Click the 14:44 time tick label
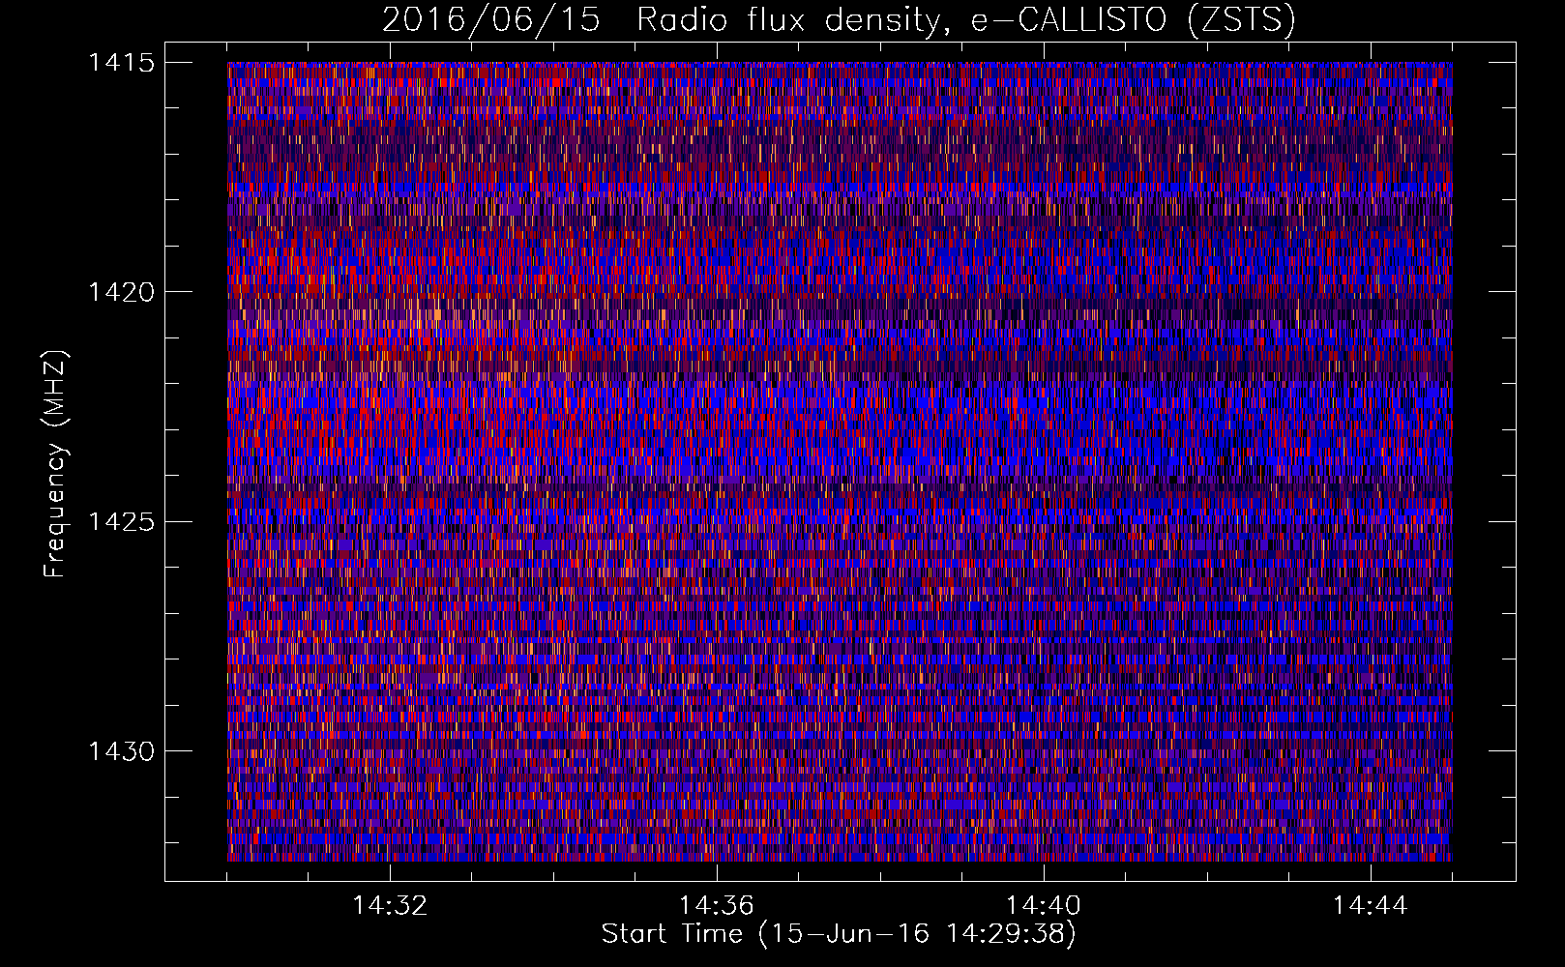This screenshot has height=967, width=1565. [1370, 906]
